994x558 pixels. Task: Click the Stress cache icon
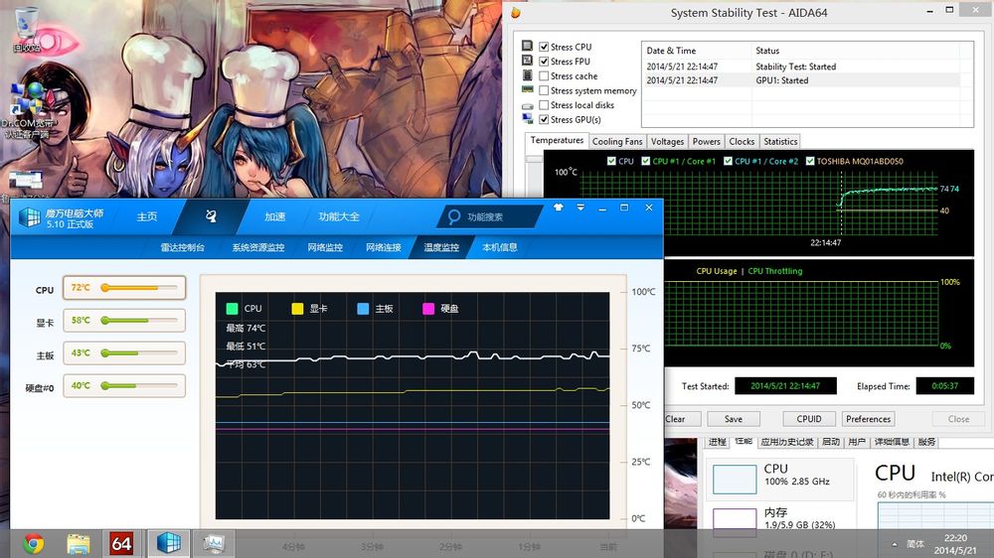(x=528, y=75)
